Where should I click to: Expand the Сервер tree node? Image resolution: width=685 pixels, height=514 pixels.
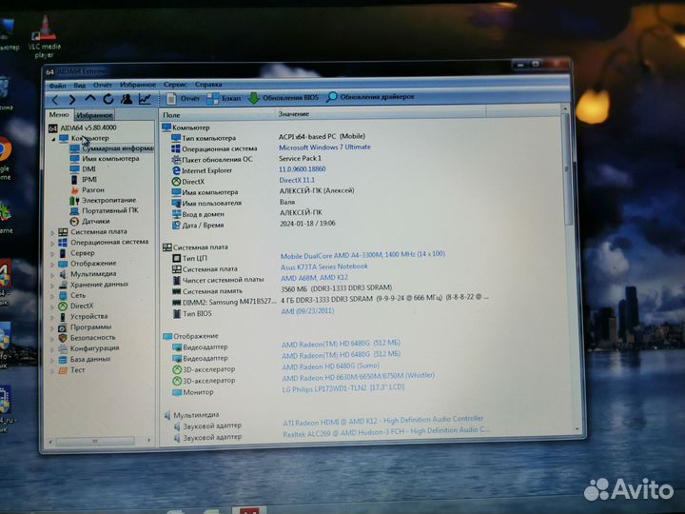tap(53, 254)
